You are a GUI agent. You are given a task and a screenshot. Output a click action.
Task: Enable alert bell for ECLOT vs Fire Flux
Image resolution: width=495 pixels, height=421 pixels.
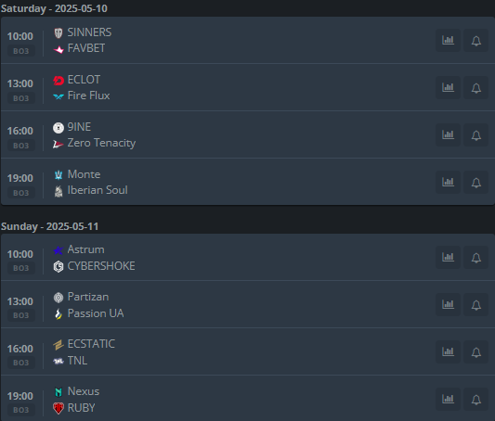tap(476, 87)
